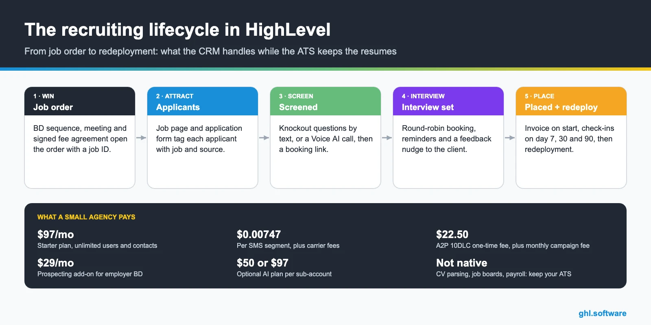Click 'Per SMS segment, plus carrier fees'
The image size is (651, 325).
pos(288,245)
